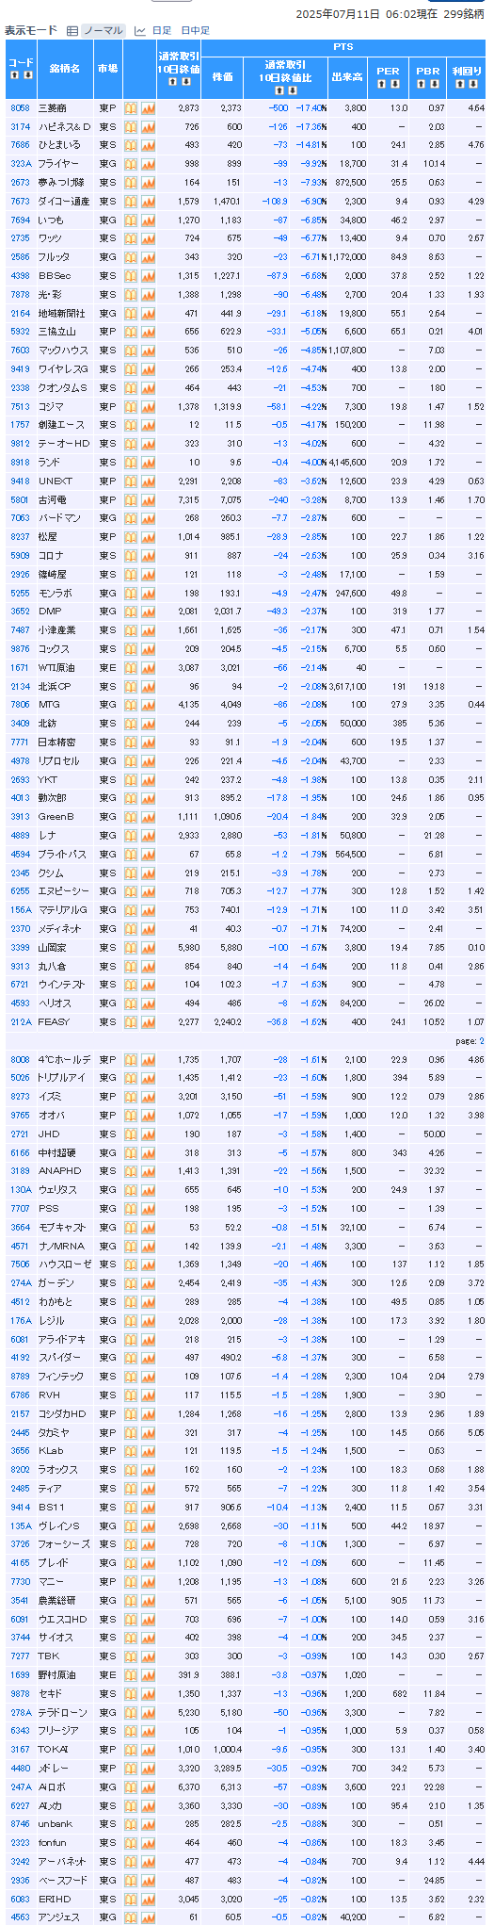The image size is (494, 1925).
Task: Click the up sort arrow under 利回り
Action: (460, 84)
